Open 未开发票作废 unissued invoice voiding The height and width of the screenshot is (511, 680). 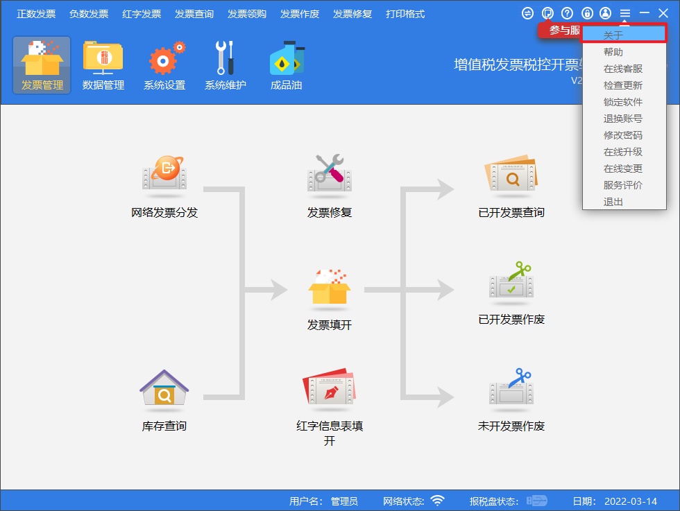(511, 390)
